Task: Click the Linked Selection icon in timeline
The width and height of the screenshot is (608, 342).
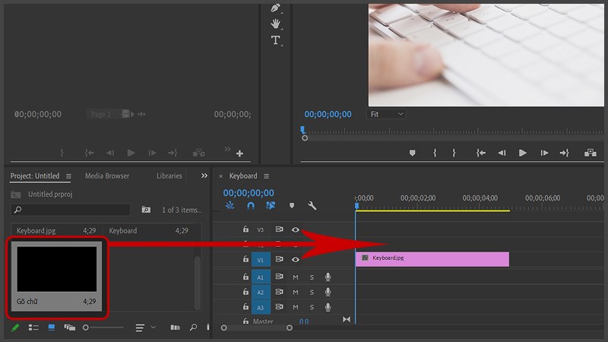Action: 271,206
